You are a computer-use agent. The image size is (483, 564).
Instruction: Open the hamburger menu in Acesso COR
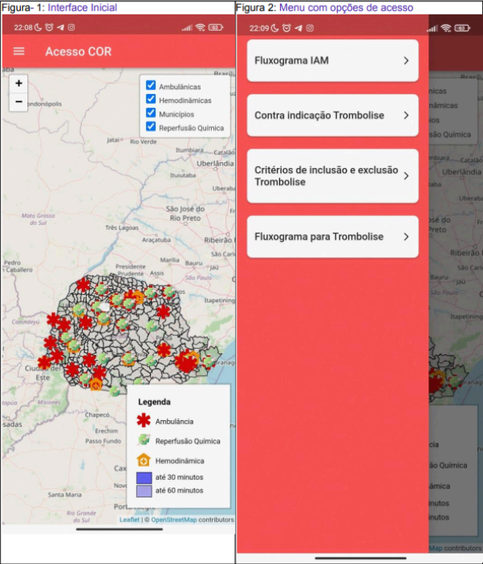[19, 51]
